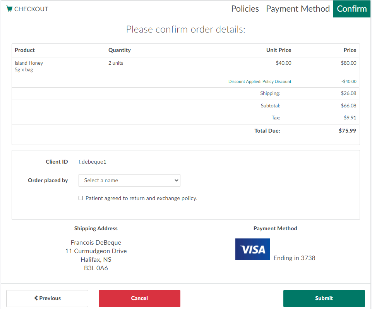Go to the Payment Method tab
The height and width of the screenshot is (309, 372).
[x=298, y=9]
